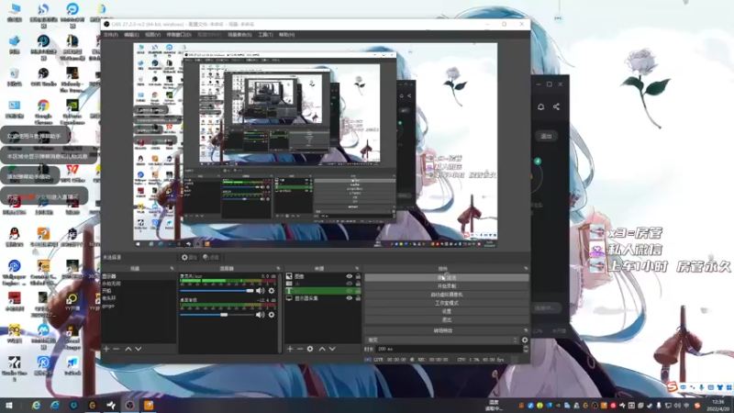Open the 编辑(E) menu in OBS

(x=131, y=35)
